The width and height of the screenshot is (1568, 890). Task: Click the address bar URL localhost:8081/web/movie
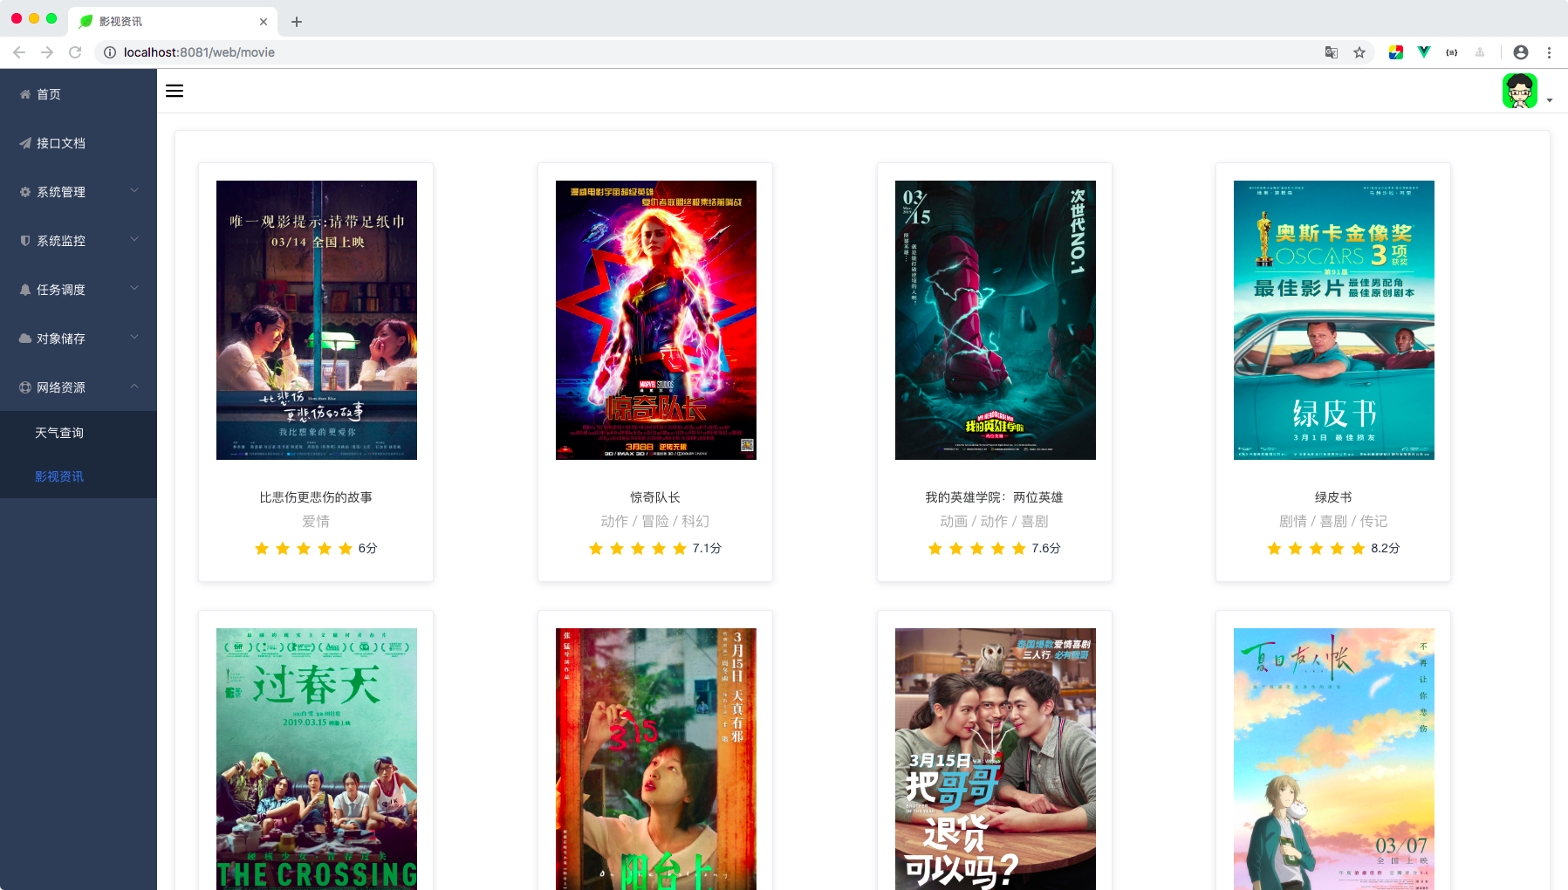199,52
